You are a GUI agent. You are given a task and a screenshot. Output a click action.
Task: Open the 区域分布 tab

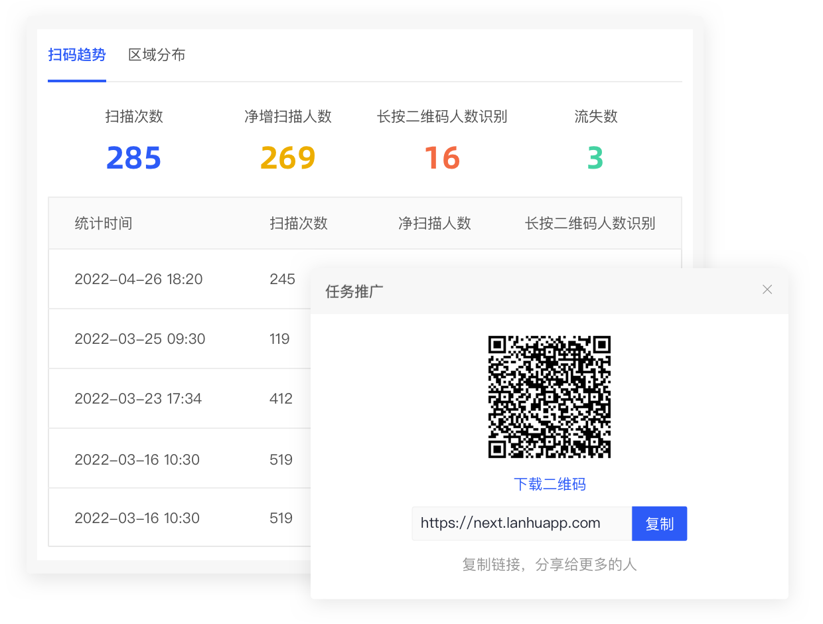[157, 55]
